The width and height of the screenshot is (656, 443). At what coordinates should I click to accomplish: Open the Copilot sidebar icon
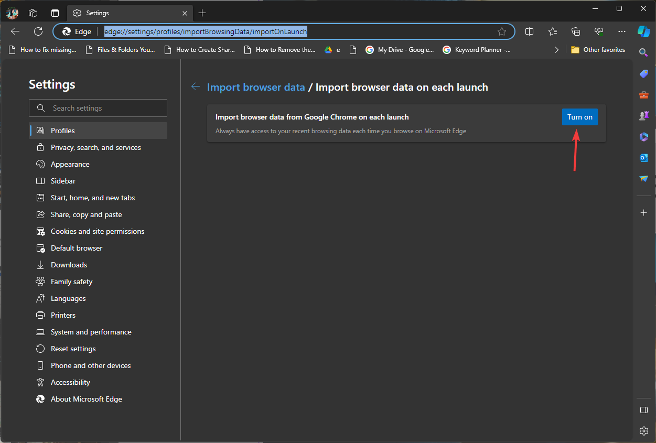click(643, 31)
